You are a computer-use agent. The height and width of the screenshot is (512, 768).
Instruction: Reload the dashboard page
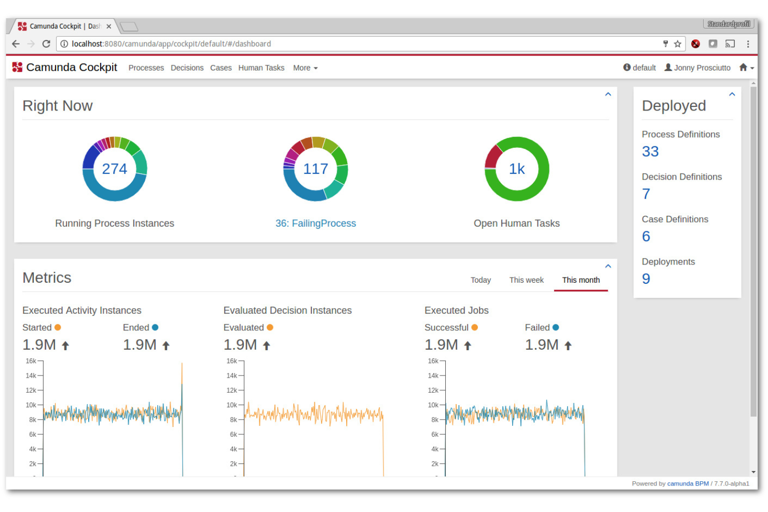[x=46, y=44]
